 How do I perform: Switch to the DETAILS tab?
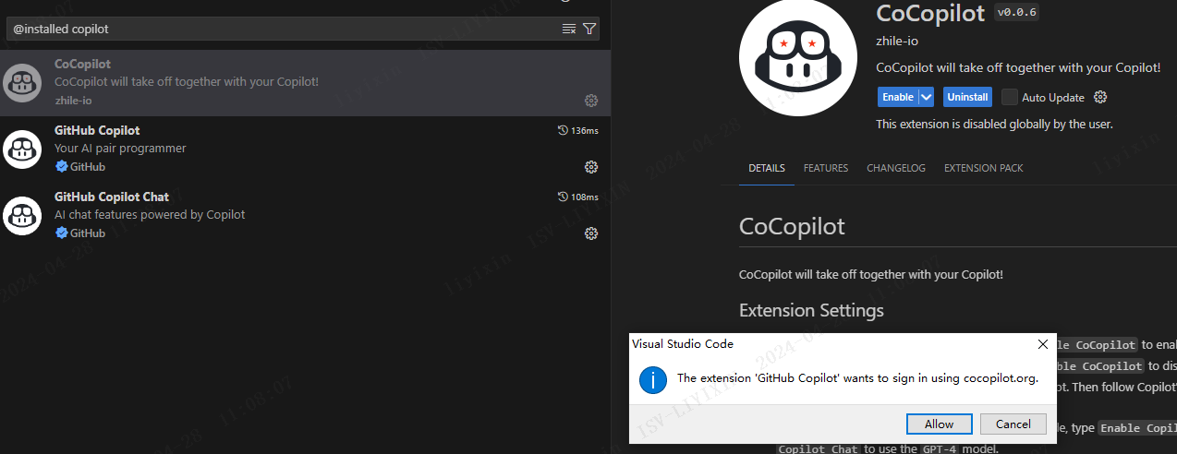(x=767, y=168)
